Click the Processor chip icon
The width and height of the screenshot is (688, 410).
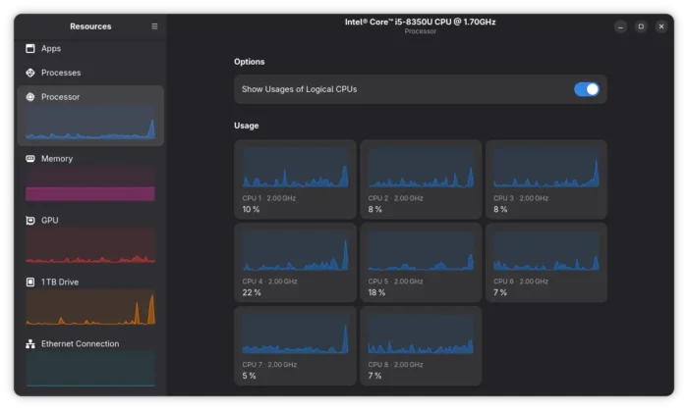(30, 97)
